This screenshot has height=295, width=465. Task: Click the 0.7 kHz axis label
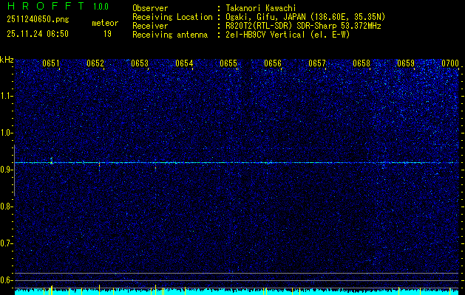(6, 243)
